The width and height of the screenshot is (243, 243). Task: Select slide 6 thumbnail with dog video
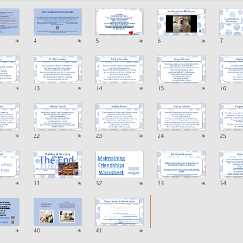(x=181, y=22)
